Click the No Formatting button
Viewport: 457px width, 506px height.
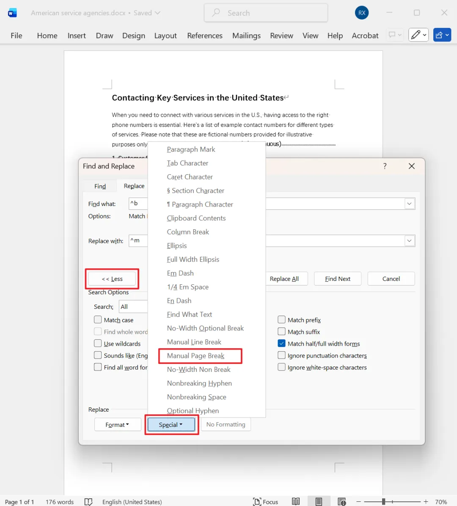[x=226, y=424]
